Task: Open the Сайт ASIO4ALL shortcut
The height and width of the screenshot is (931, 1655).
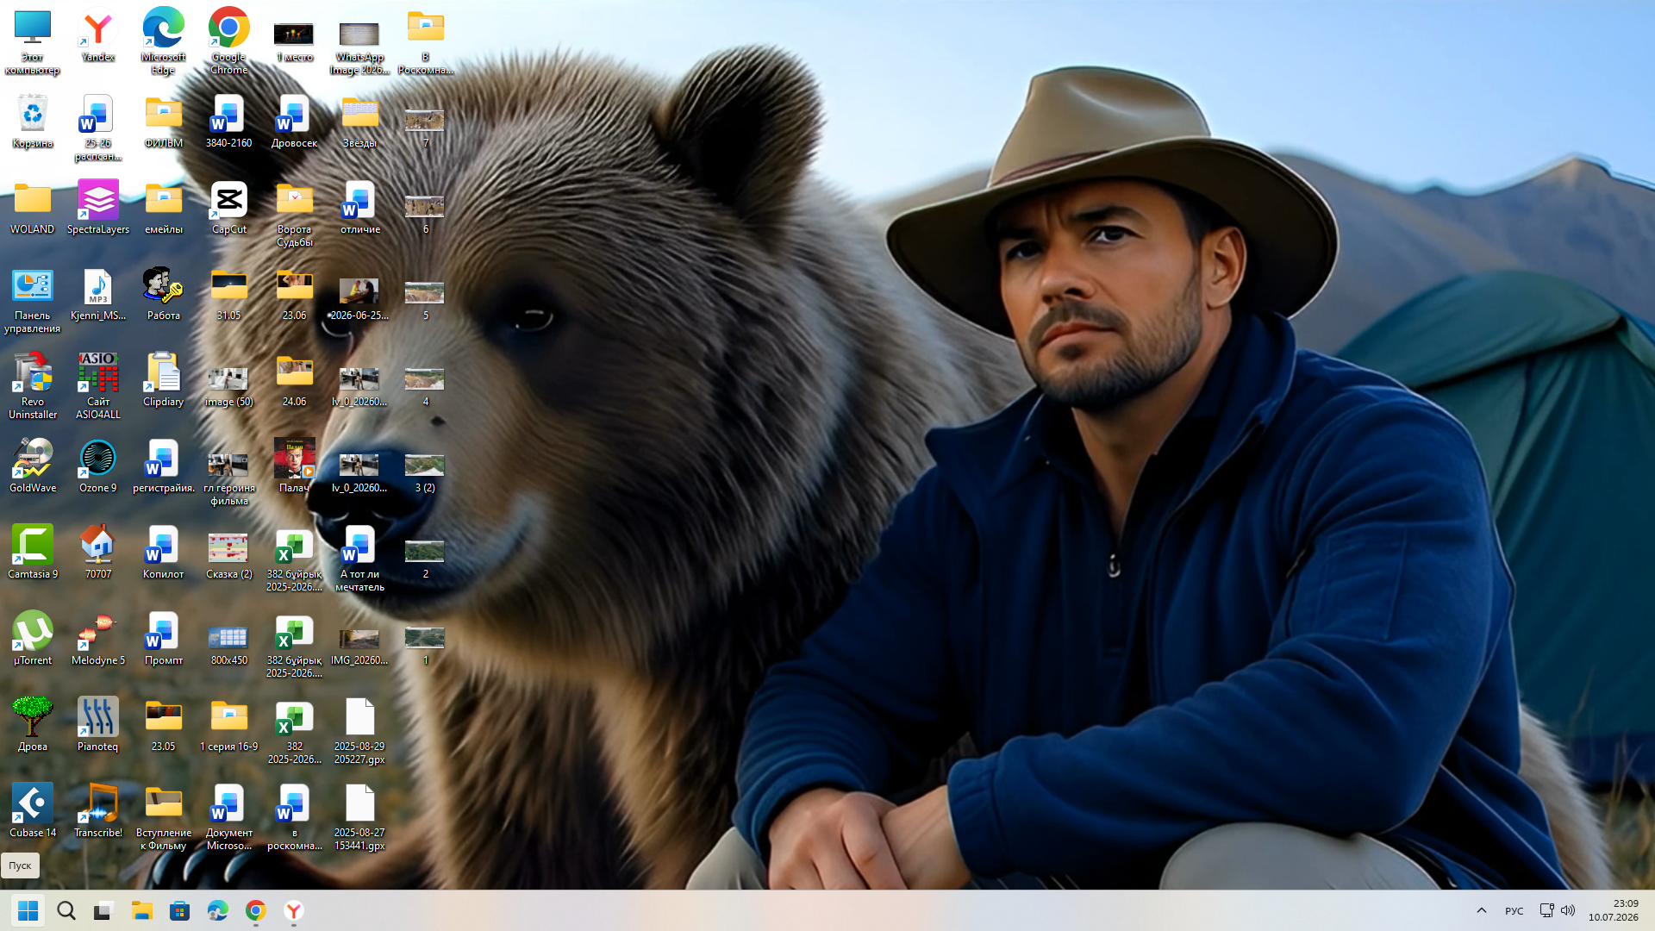Action: coord(98,385)
